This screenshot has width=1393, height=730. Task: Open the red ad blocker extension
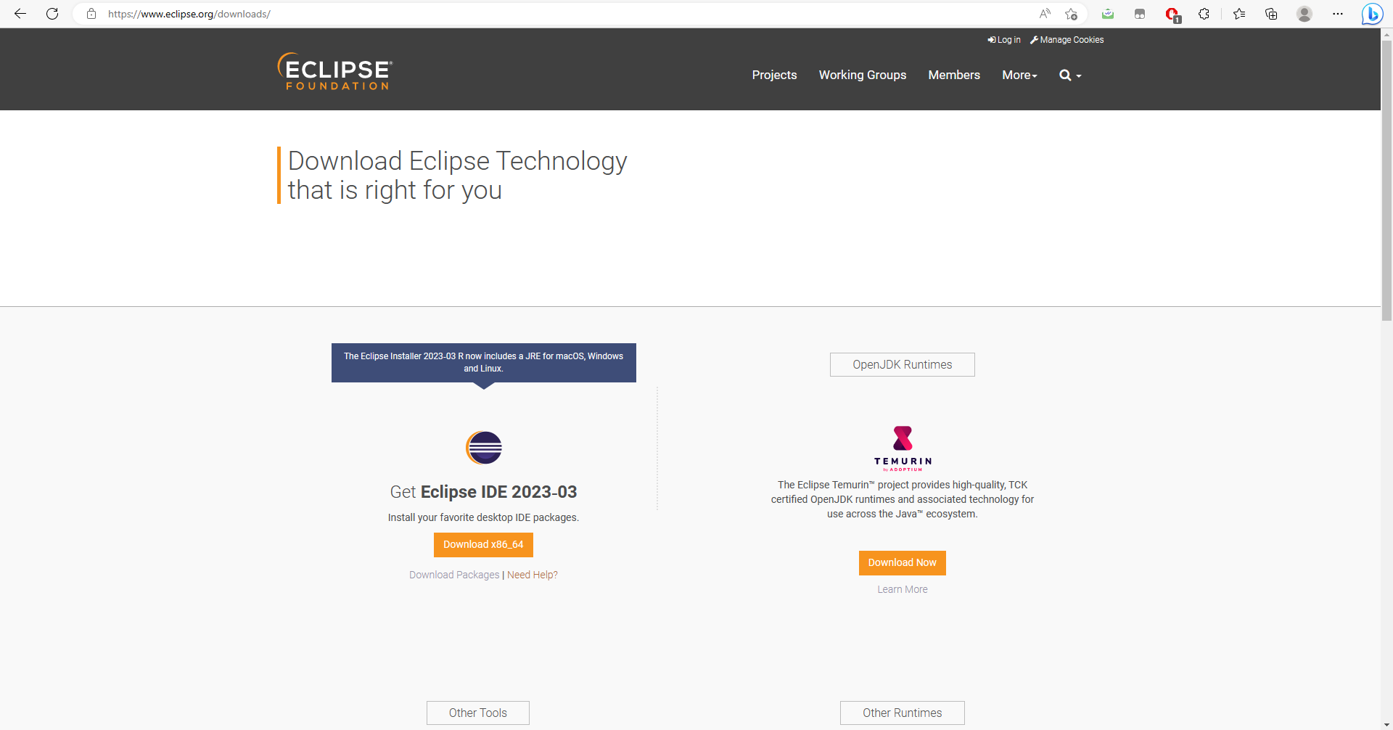pyautogui.click(x=1172, y=15)
